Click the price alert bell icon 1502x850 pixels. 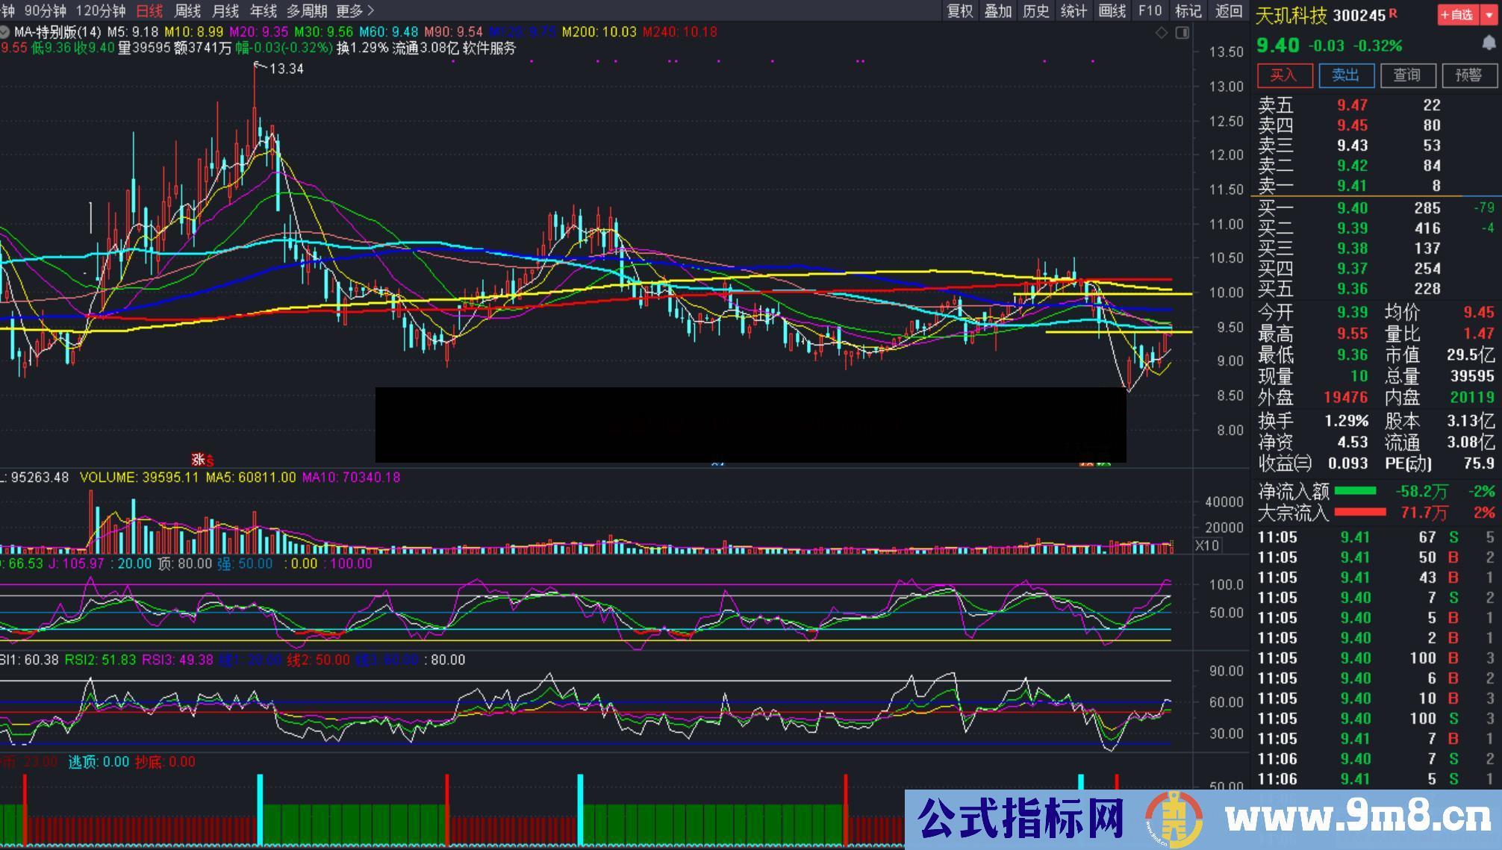(1489, 43)
